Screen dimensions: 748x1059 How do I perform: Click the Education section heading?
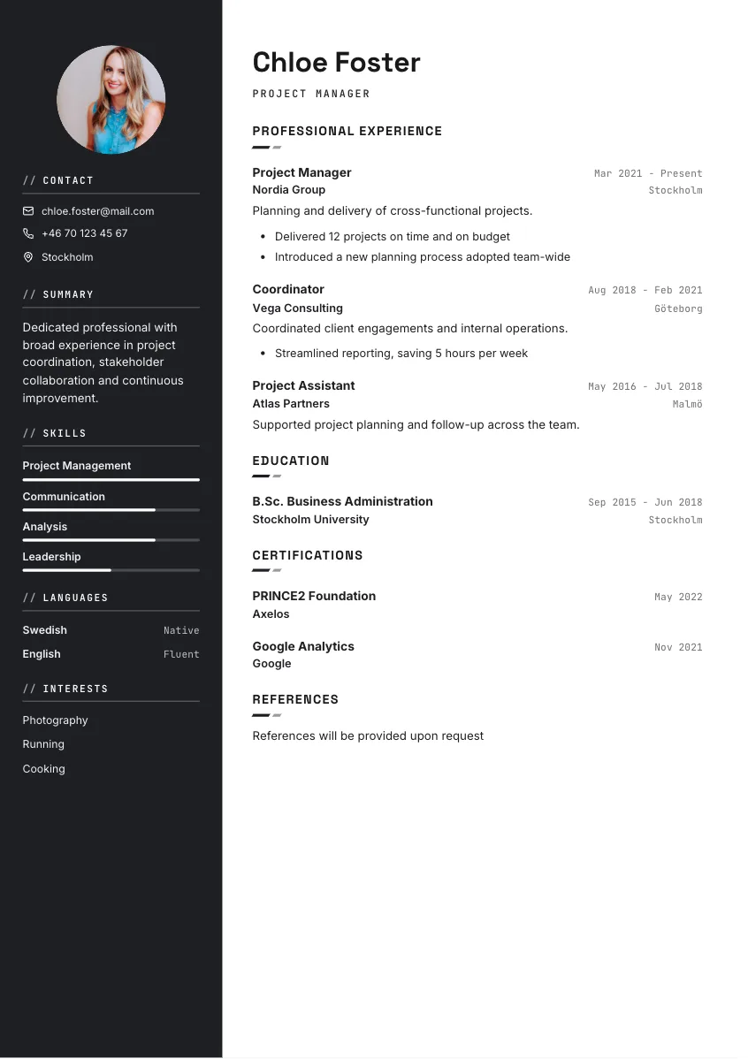click(x=291, y=461)
